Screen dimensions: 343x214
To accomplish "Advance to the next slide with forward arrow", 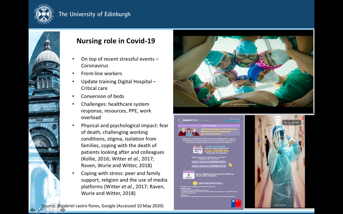I will pyautogui.click(x=63, y=210).
